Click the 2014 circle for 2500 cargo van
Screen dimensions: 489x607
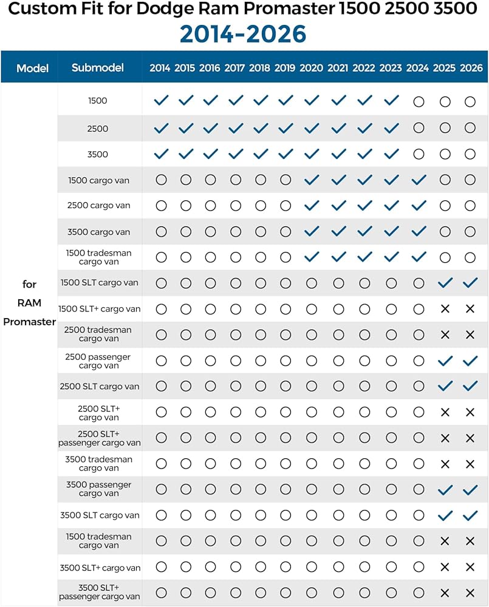(161, 206)
